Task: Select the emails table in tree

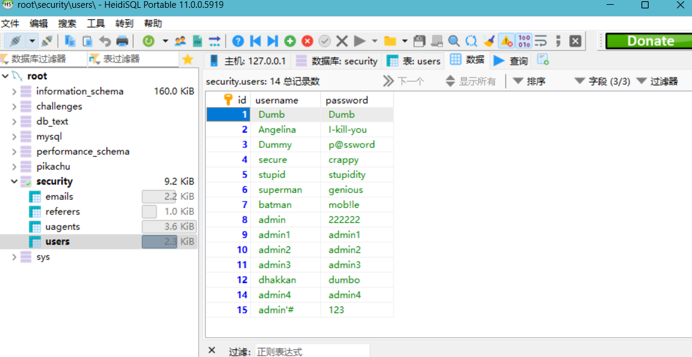Action: 59,197
